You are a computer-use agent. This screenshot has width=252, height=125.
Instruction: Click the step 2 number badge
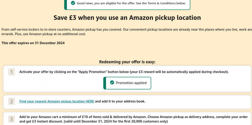11,101
